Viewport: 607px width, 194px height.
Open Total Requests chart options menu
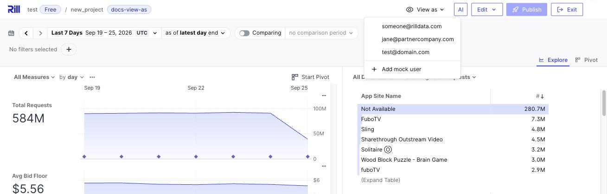point(324,96)
